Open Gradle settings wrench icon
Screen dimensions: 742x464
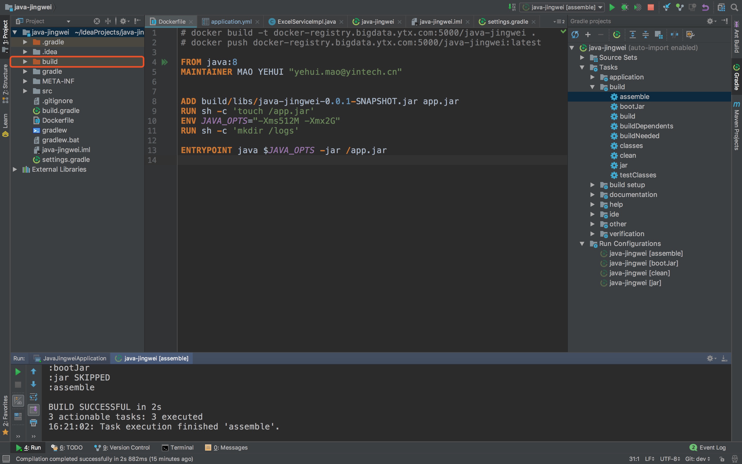(x=690, y=35)
